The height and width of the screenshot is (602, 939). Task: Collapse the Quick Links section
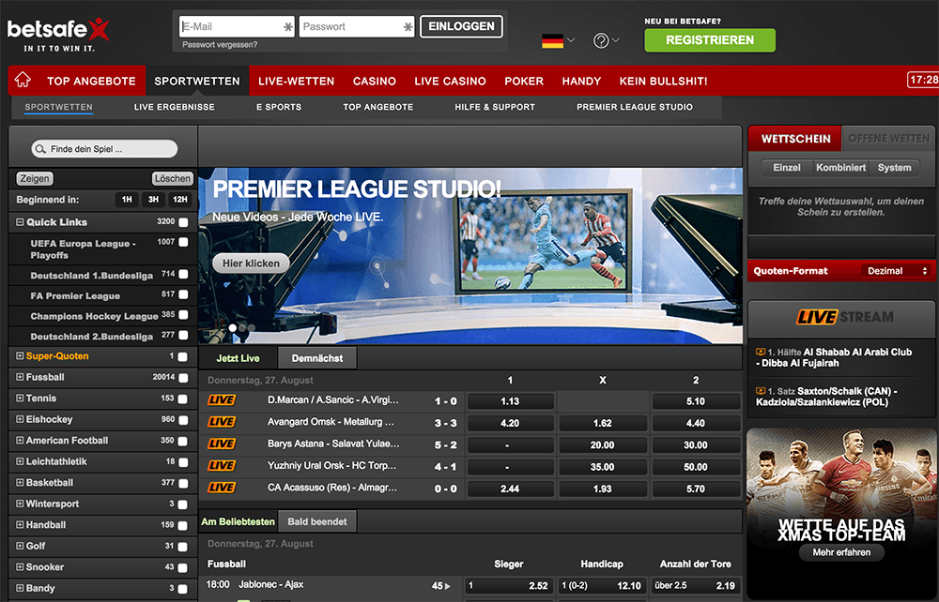point(20,222)
